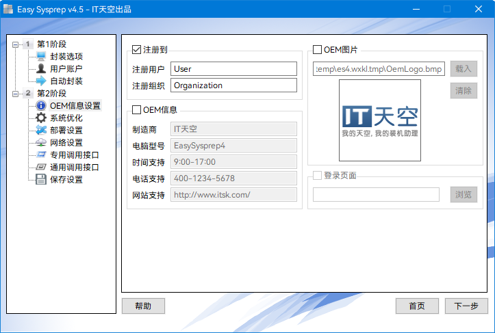This screenshot has height=333, width=495.
Task: Select 用户账户 in the tree
Action: (66, 68)
